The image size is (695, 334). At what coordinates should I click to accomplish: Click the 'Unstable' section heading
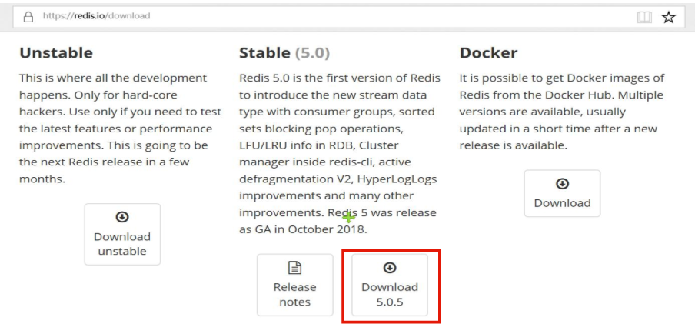(x=56, y=53)
